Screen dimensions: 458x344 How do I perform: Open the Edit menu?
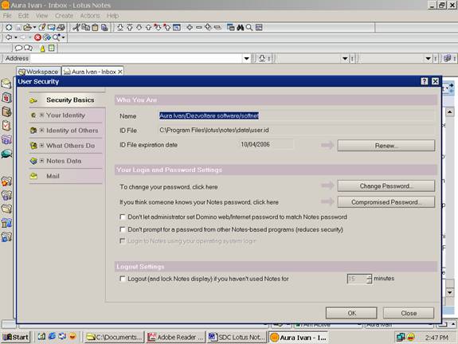pos(23,15)
